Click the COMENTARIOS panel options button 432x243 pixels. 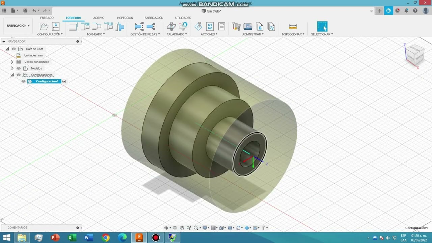[78, 228]
